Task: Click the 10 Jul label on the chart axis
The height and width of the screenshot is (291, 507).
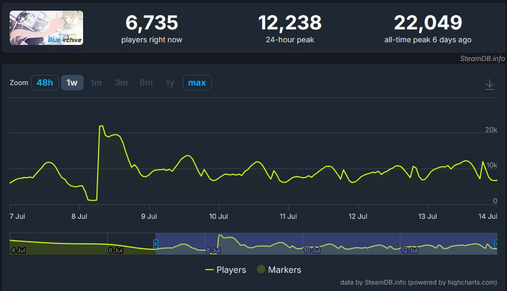Action: tap(219, 217)
